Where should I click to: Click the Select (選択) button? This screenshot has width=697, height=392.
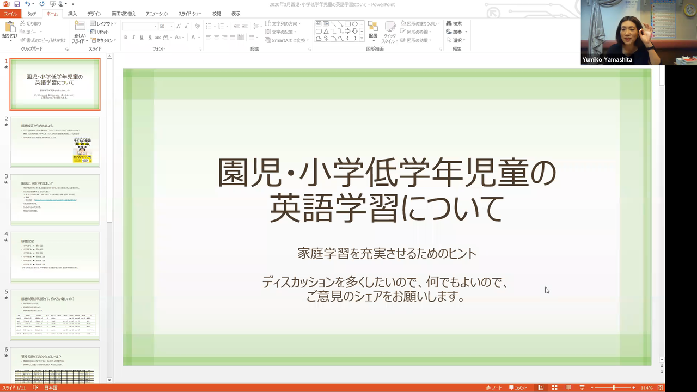click(456, 40)
